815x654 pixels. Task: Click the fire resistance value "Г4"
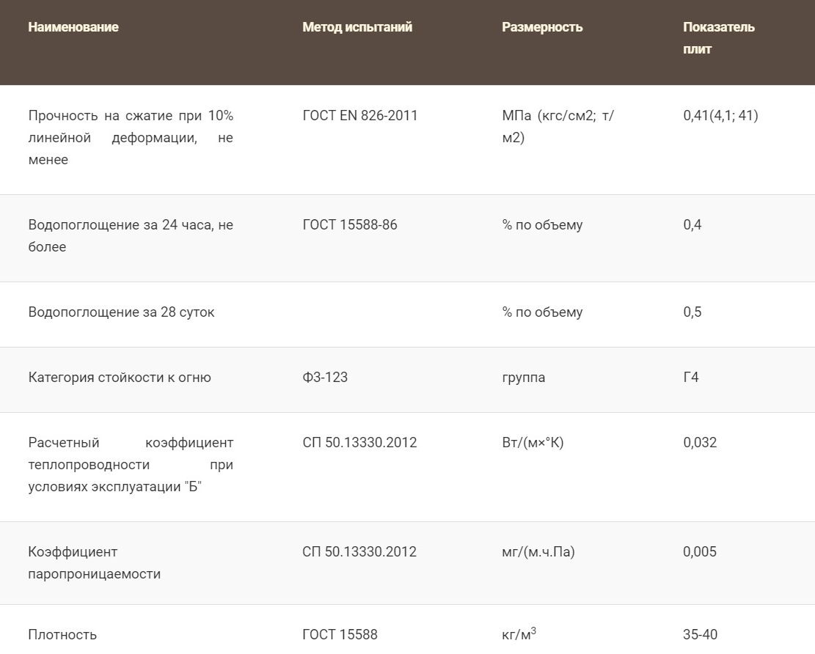[x=690, y=378]
